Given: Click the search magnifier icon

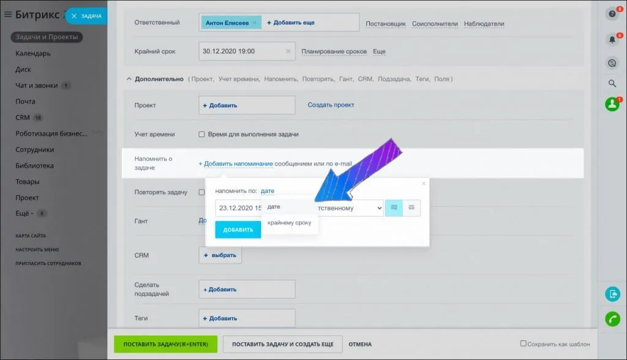Looking at the screenshot, I should coord(612,84).
